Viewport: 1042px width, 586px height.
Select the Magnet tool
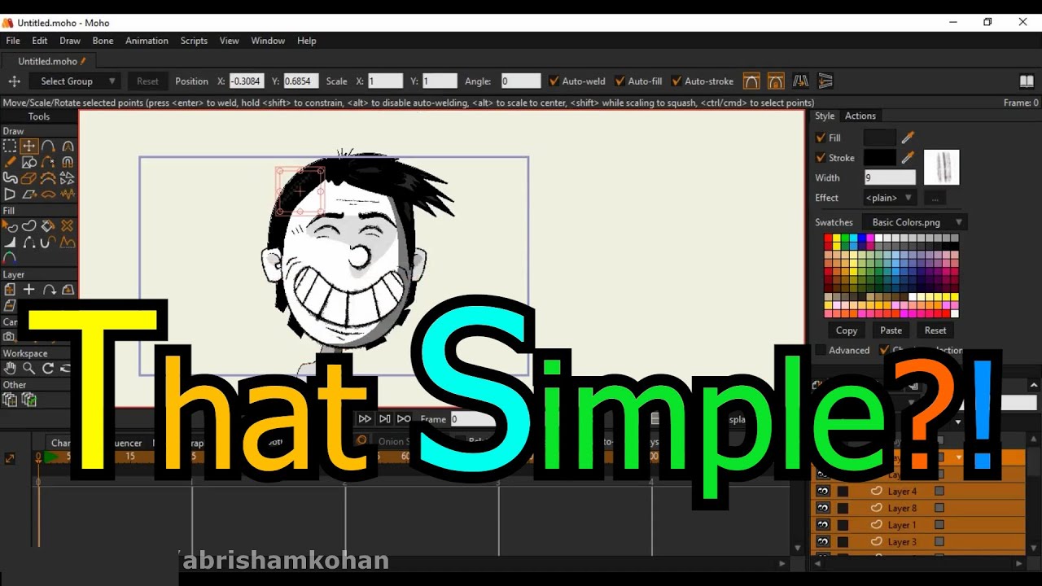[x=68, y=162]
